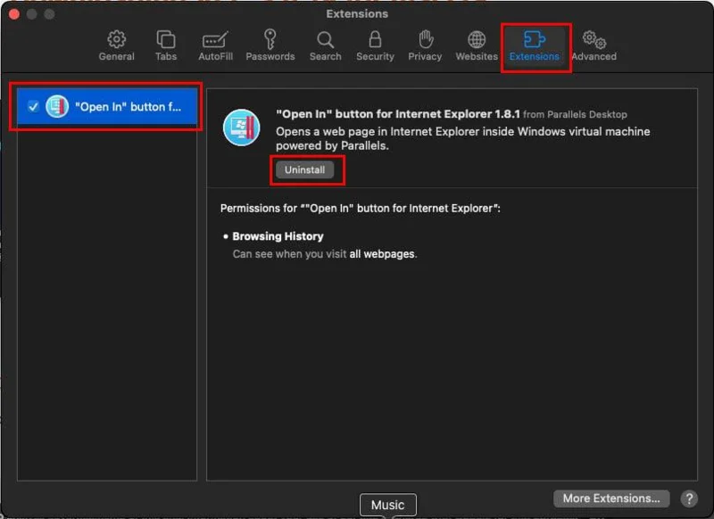Select the Extensions tab
The width and height of the screenshot is (714, 519).
[x=534, y=45]
